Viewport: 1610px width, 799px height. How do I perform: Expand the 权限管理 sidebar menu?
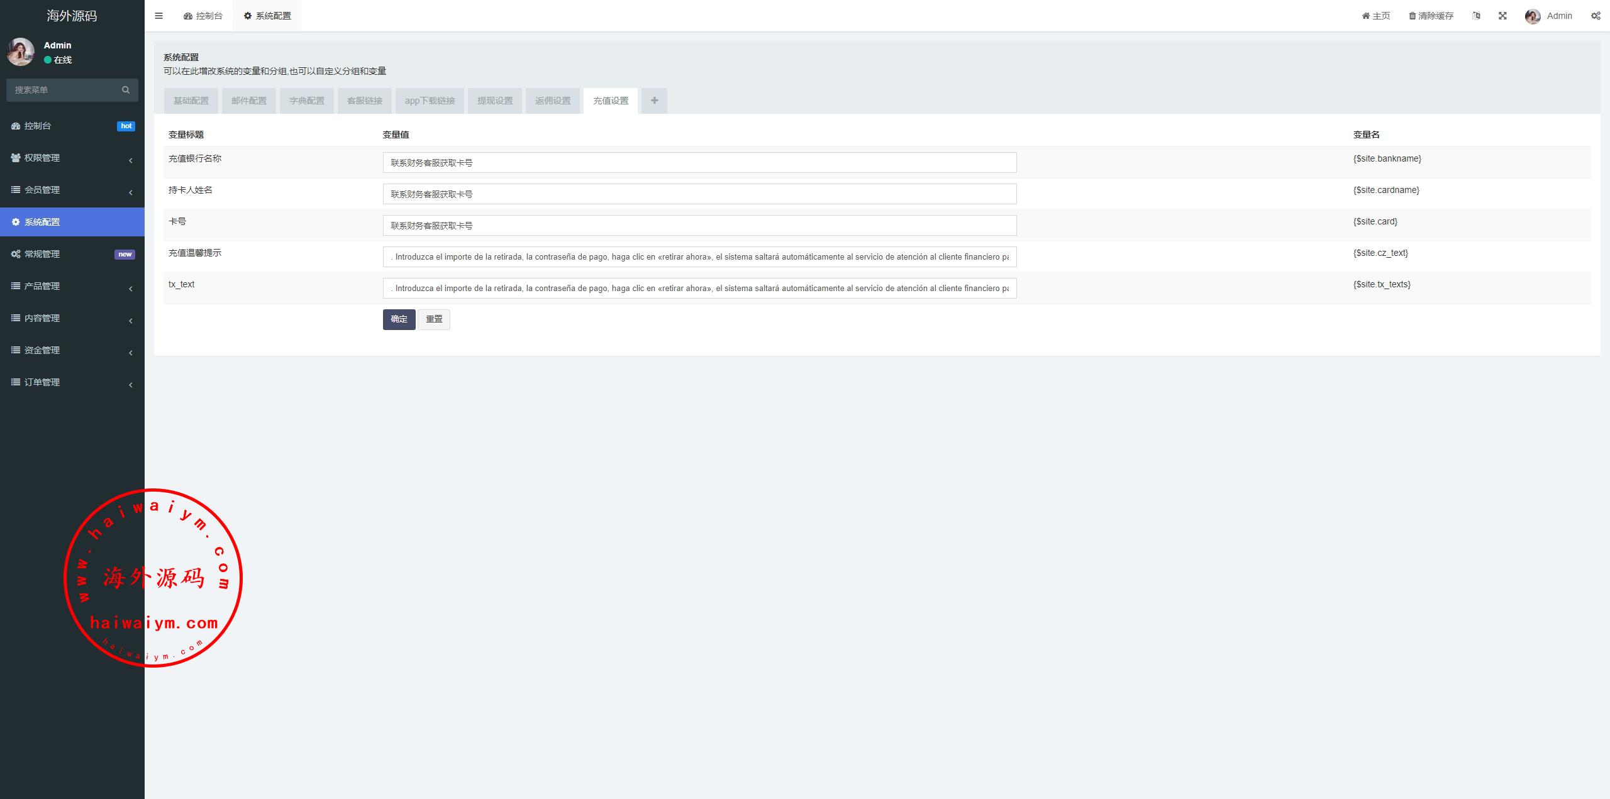pyautogui.click(x=72, y=158)
